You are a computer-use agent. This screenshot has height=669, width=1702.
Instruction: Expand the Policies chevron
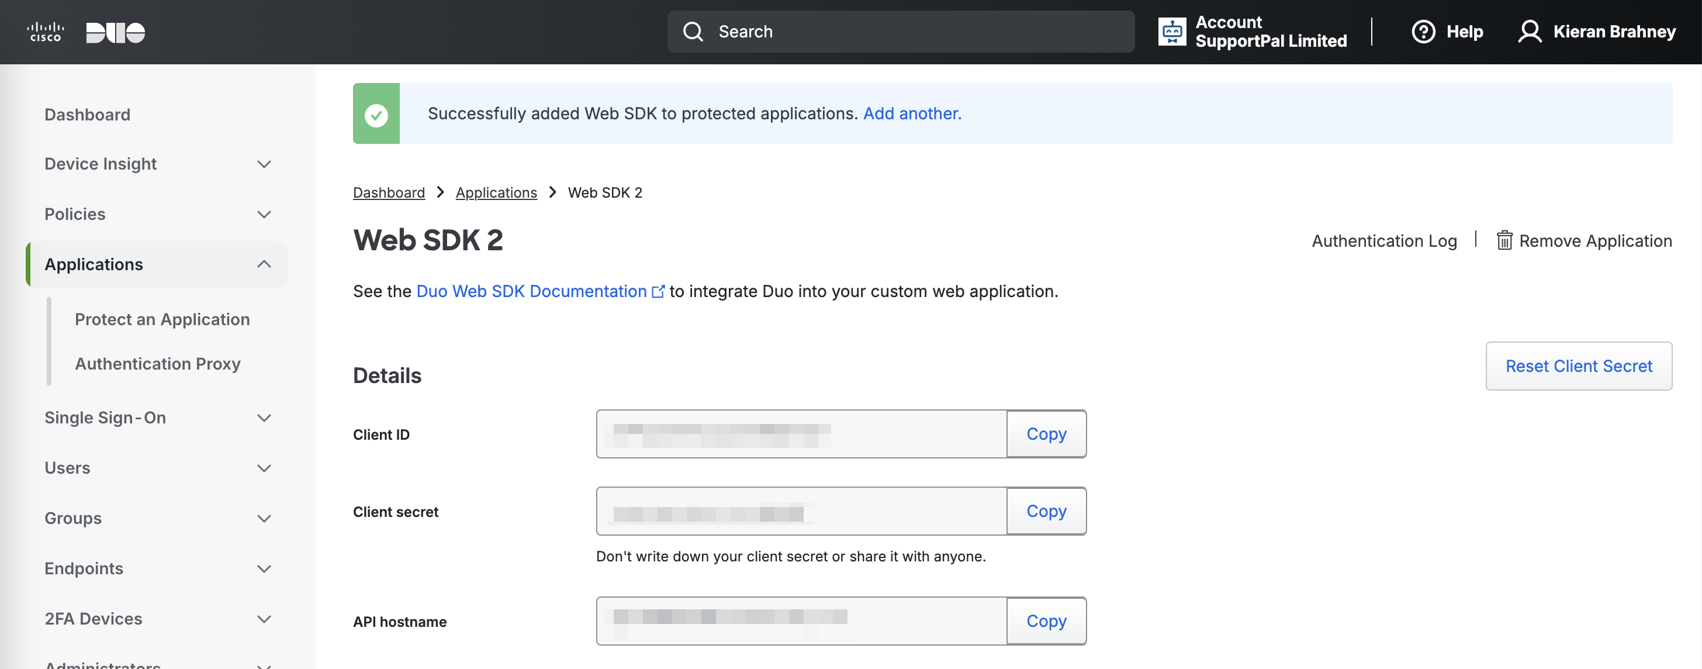pos(264,214)
